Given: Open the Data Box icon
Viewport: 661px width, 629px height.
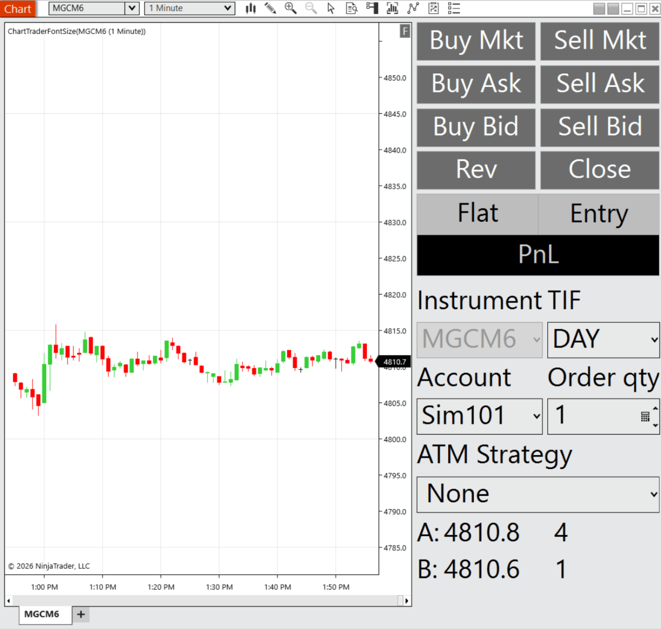Looking at the screenshot, I should coord(352,8).
